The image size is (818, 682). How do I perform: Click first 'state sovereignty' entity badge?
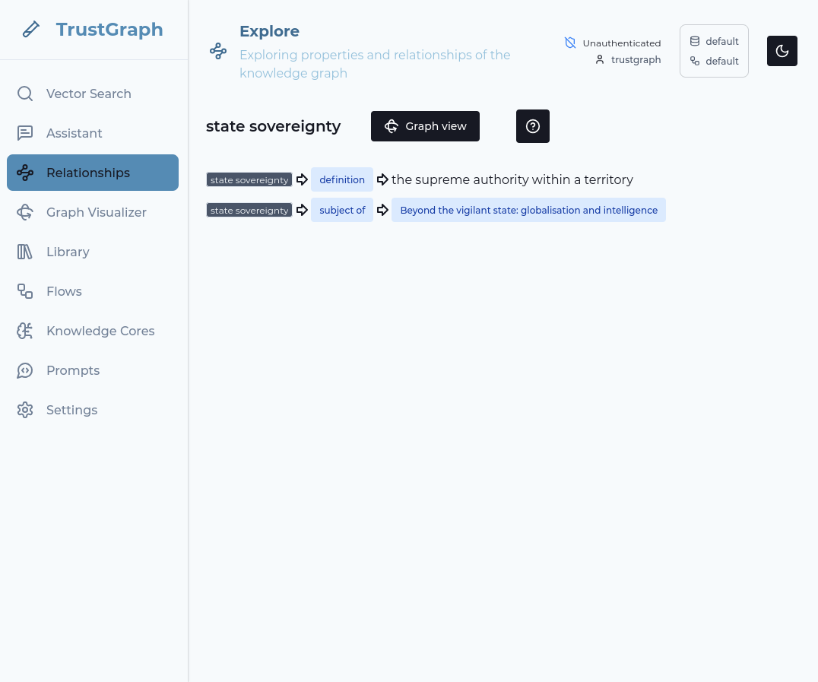pos(249,179)
